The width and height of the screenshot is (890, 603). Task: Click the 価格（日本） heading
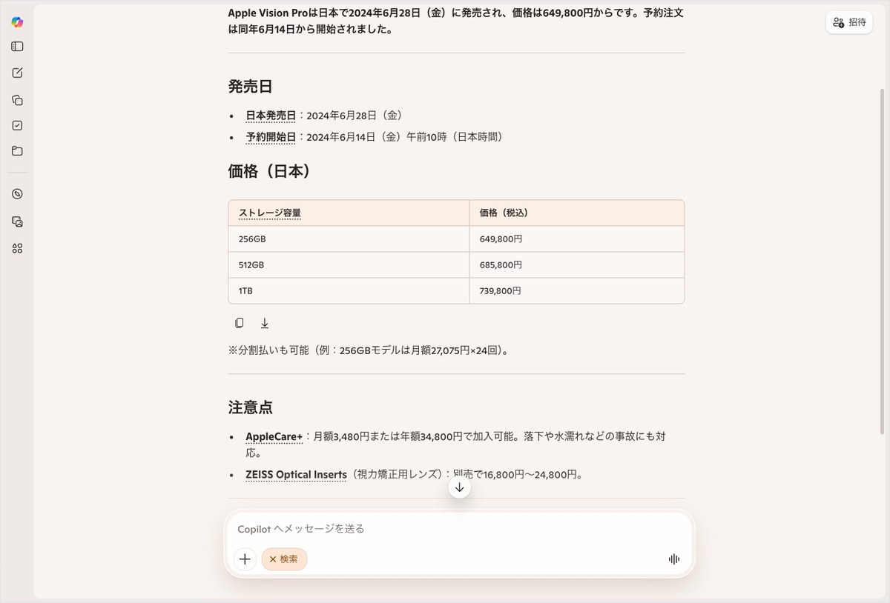(269, 171)
